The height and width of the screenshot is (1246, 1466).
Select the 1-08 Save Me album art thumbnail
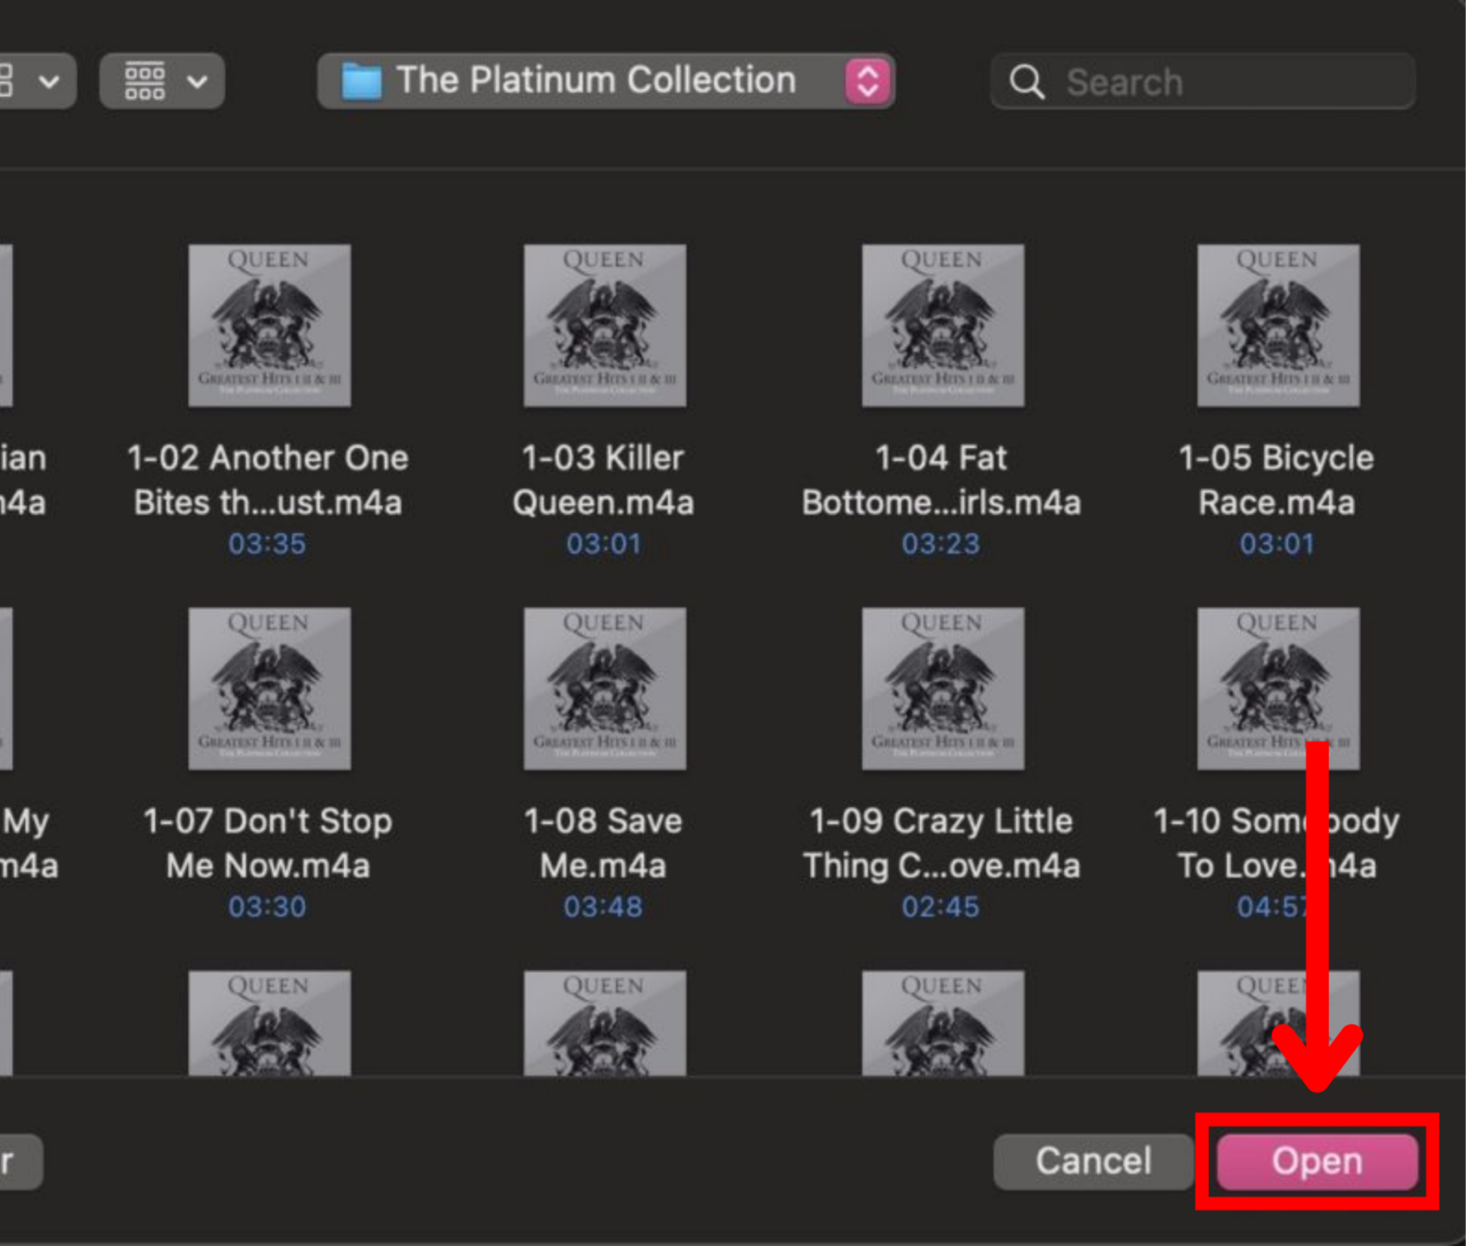point(604,689)
